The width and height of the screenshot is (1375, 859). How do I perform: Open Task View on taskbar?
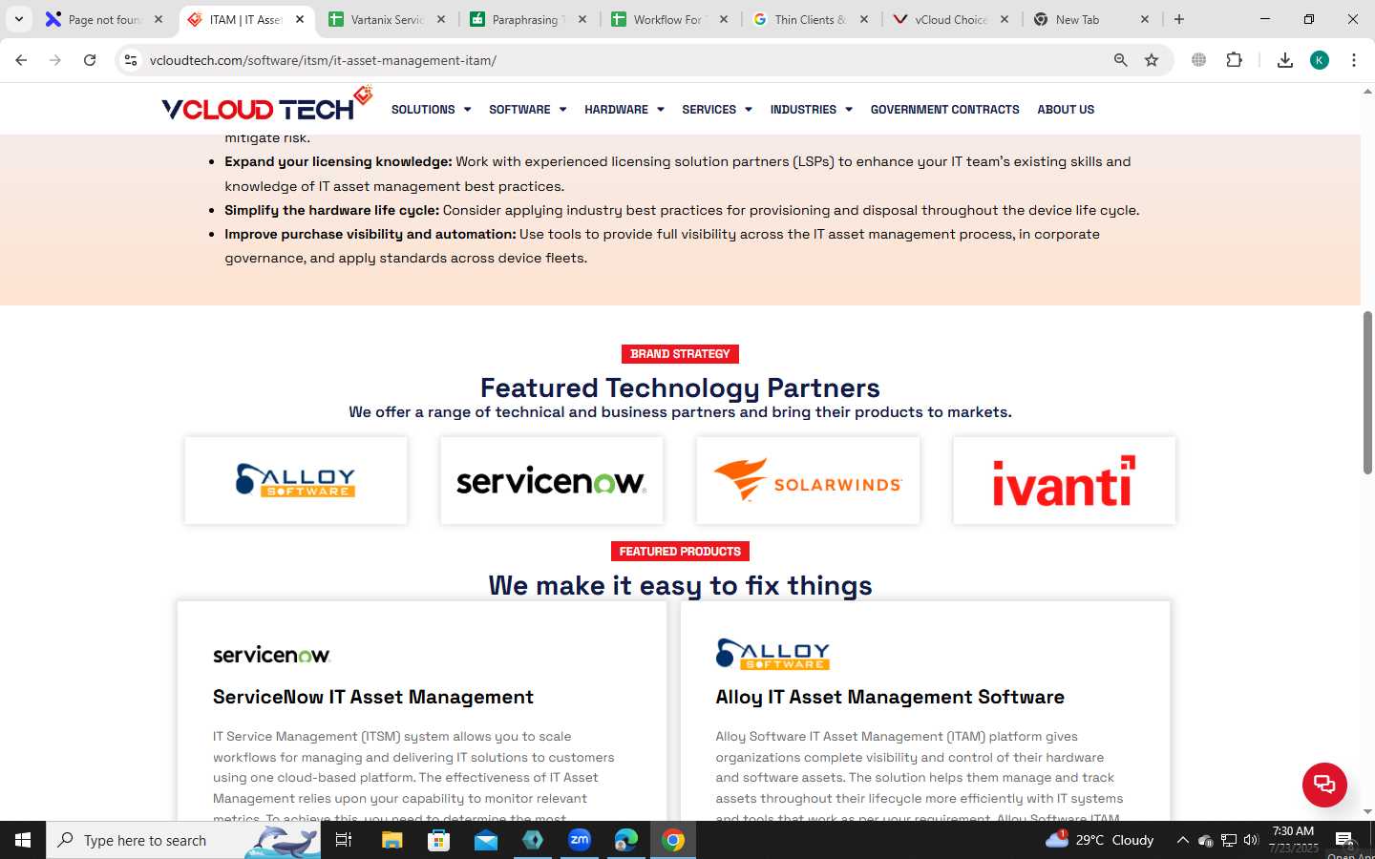point(344,840)
